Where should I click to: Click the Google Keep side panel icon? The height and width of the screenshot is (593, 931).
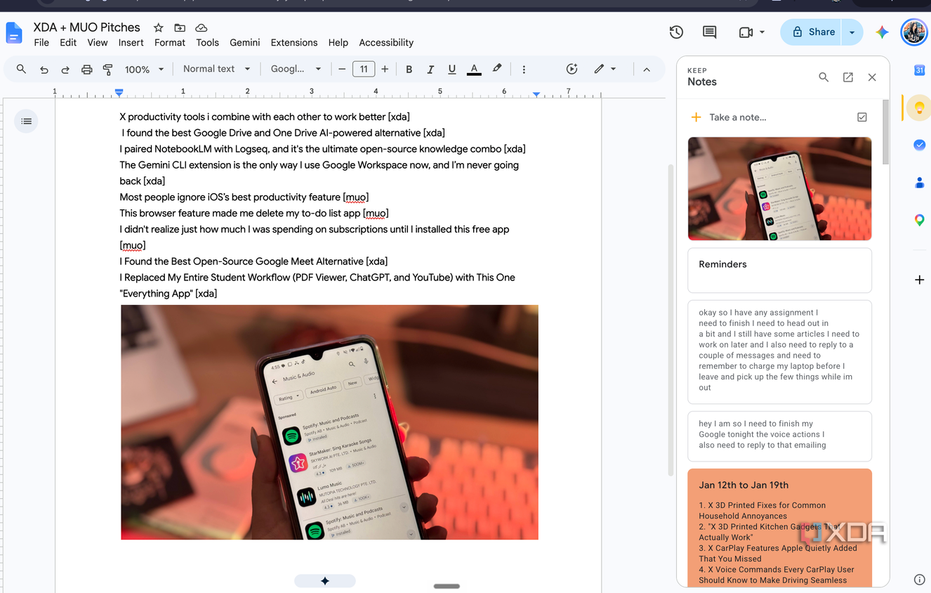pyautogui.click(x=919, y=107)
